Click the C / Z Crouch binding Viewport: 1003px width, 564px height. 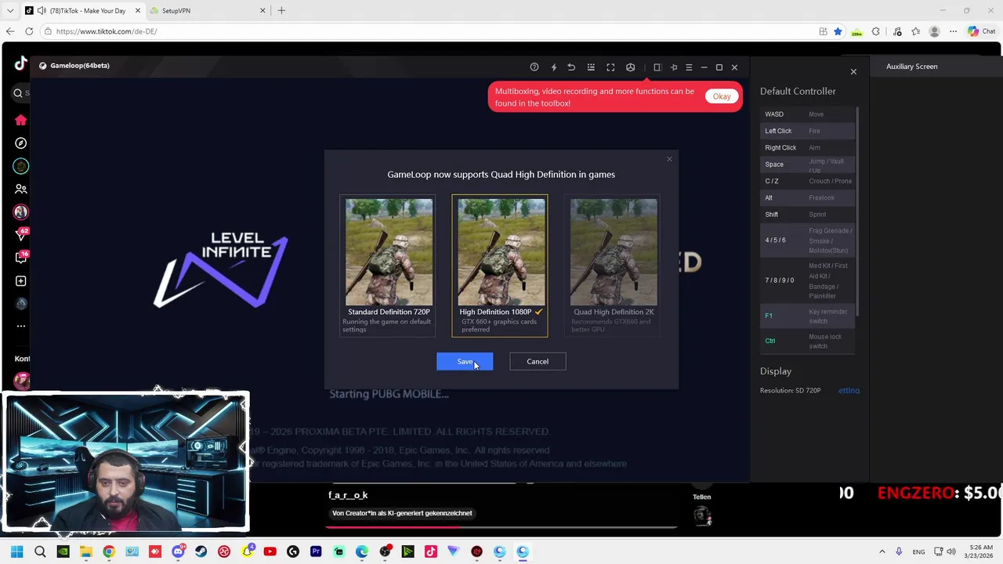point(807,181)
